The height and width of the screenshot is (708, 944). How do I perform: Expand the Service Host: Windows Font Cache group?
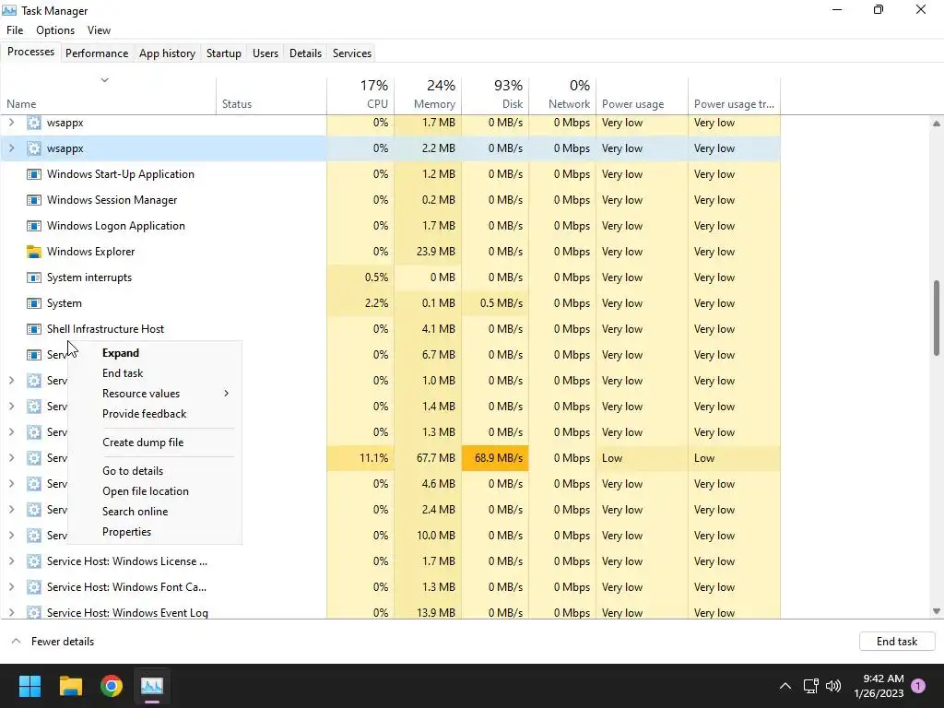click(11, 587)
